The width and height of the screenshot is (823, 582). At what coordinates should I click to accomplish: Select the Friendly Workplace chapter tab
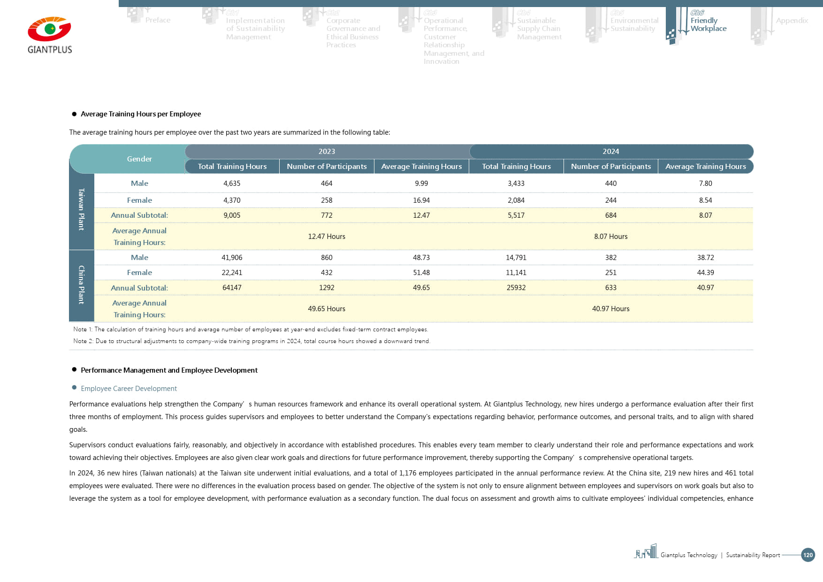click(x=708, y=24)
